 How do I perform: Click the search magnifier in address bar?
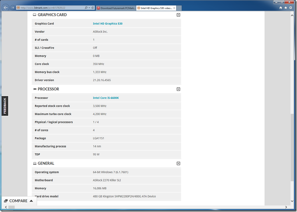tap(86, 8)
